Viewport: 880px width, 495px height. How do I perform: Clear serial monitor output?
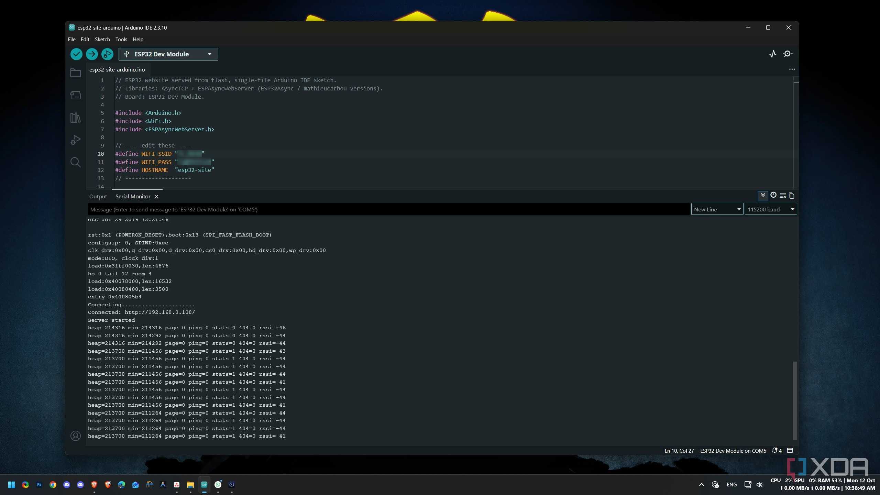[783, 196]
